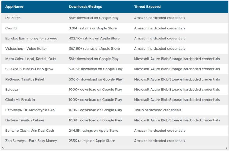Click Twilio hardcoded credentials threat cell
This screenshot has height=151, width=229.
[158, 110]
